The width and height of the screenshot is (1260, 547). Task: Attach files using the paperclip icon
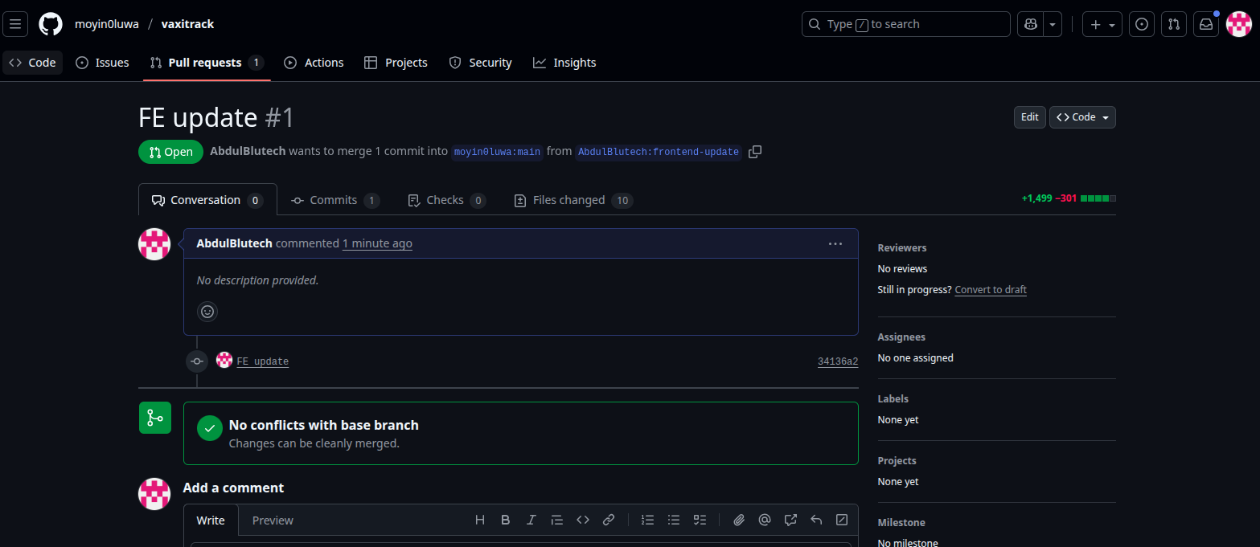coord(739,520)
